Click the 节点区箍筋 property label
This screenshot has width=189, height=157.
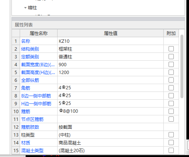click(32, 119)
